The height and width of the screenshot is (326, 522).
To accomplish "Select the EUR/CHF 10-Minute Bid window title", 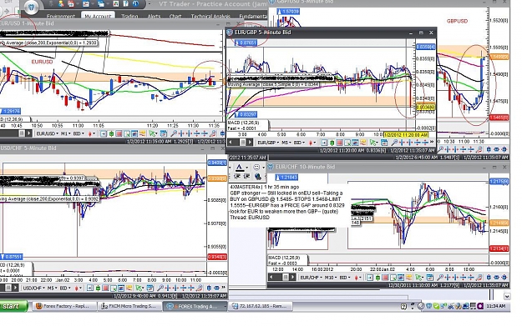I will click(305, 167).
